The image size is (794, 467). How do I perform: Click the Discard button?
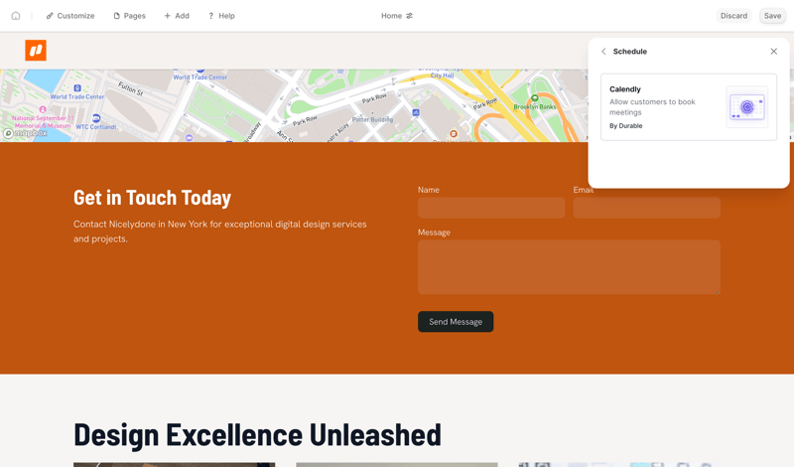coord(733,16)
